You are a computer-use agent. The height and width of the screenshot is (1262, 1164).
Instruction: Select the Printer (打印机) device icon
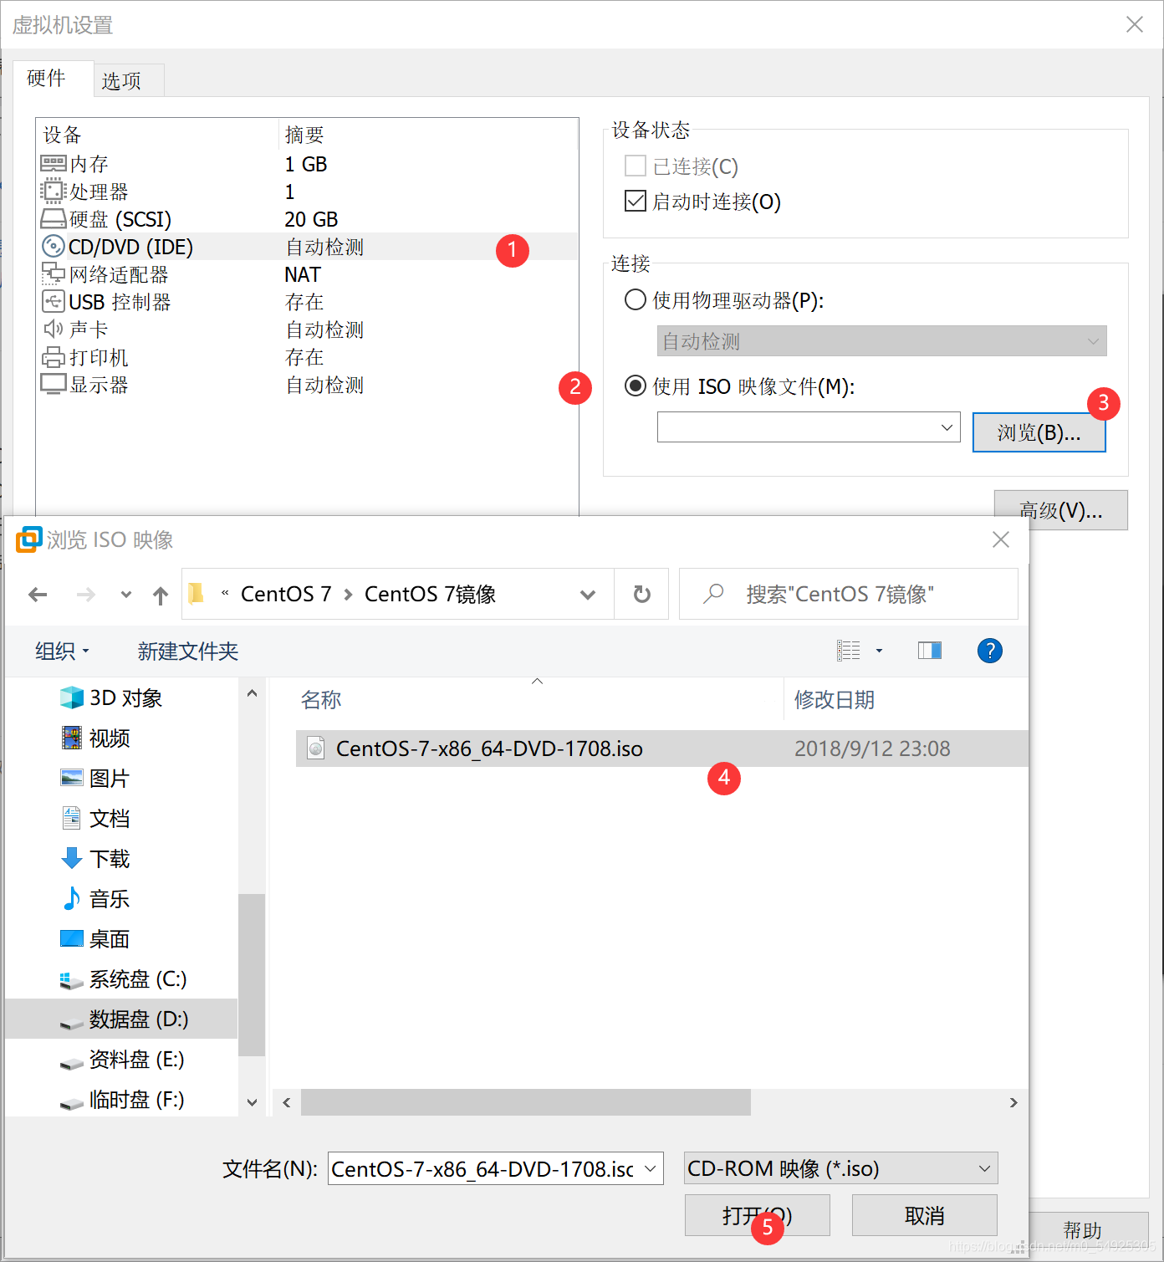(x=54, y=357)
